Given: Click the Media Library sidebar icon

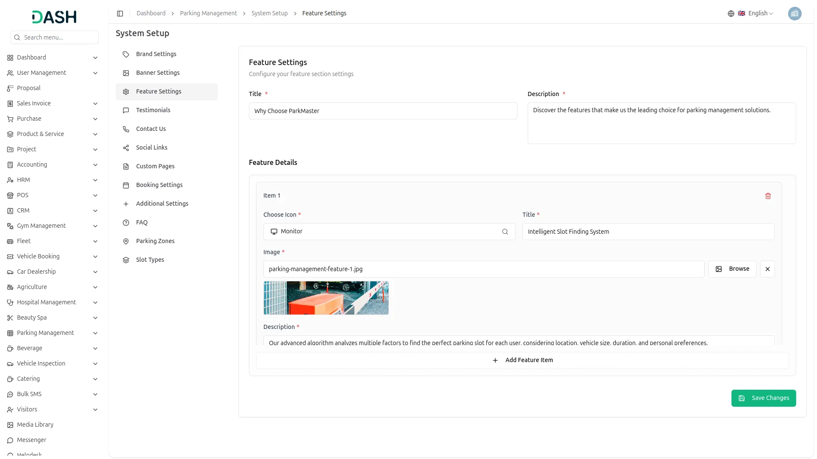Looking at the screenshot, I should (x=10, y=425).
